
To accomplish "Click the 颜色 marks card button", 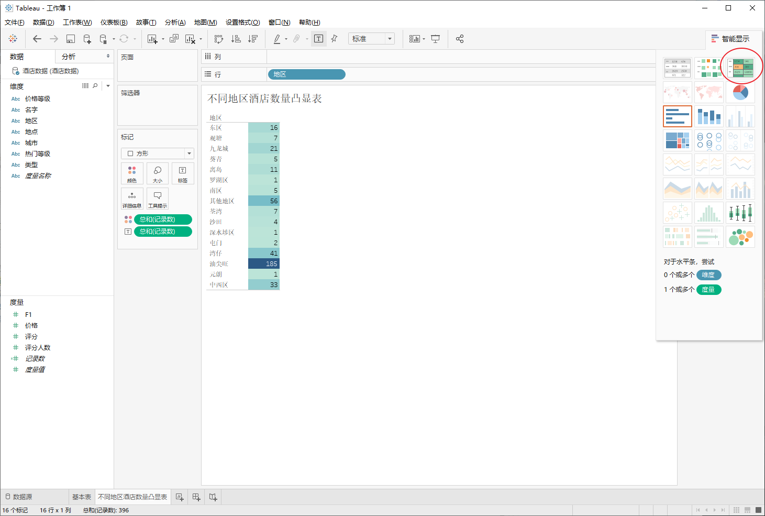I will pyautogui.click(x=132, y=173).
